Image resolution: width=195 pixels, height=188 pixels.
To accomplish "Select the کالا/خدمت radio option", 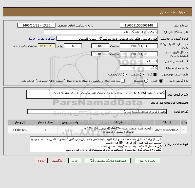I will [125, 74].
